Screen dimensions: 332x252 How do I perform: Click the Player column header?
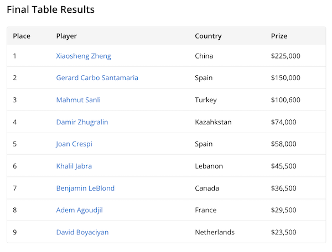click(x=66, y=36)
